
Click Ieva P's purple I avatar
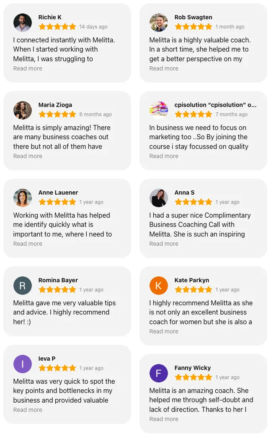click(23, 364)
